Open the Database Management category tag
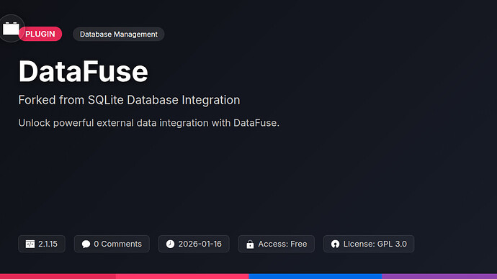Image resolution: width=497 pixels, height=279 pixels. [119, 35]
